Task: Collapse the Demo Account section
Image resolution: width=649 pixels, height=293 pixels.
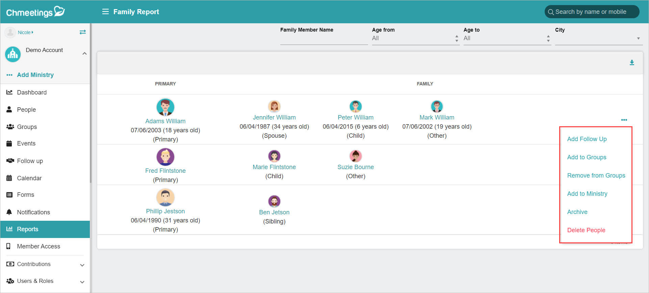Action: pos(84,53)
